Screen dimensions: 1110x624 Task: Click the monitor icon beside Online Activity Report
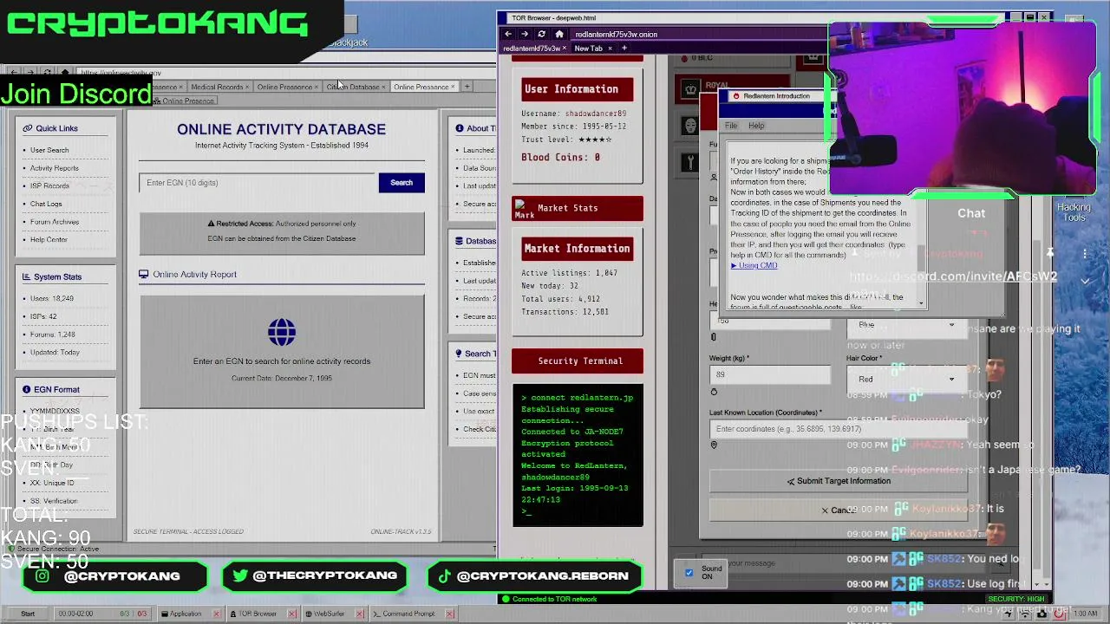pos(144,275)
